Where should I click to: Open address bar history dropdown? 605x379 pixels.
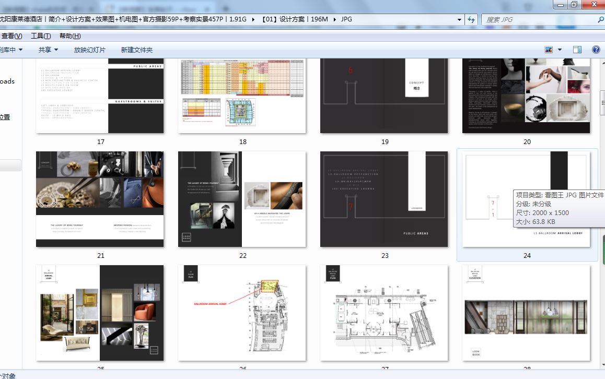click(459, 19)
